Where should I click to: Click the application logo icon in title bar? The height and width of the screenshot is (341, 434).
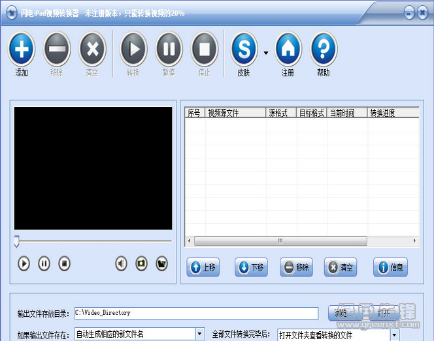point(11,12)
